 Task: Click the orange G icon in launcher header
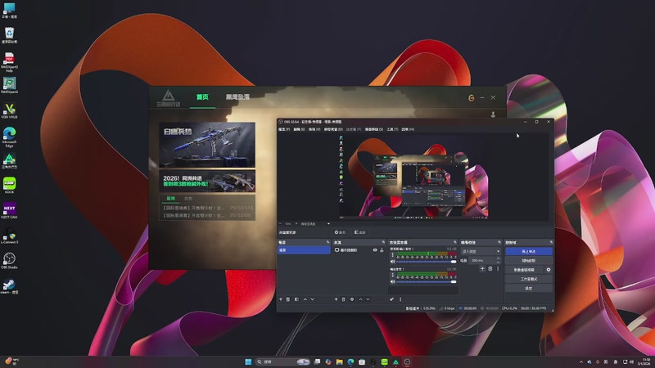click(472, 97)
